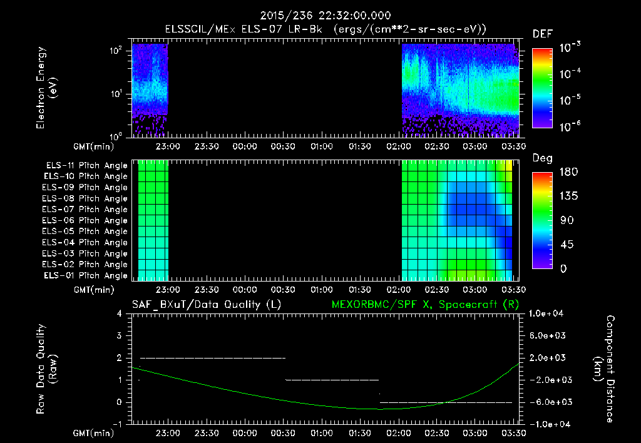641x443 pixels.
Task: Click the 10^-5 tick on DEF scale
Action: (570, 100)
